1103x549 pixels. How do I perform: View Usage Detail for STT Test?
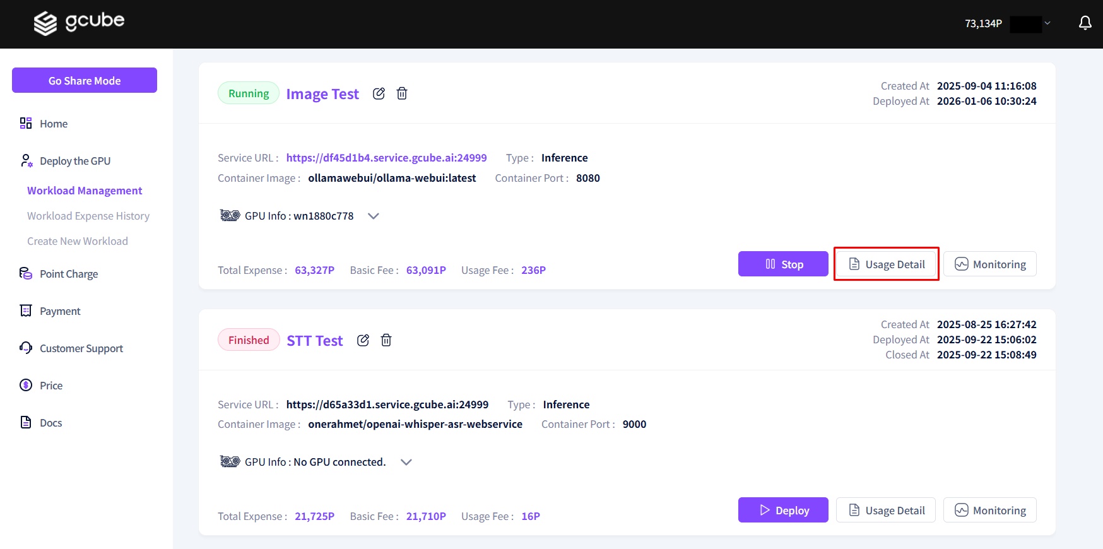click(886, 510)
